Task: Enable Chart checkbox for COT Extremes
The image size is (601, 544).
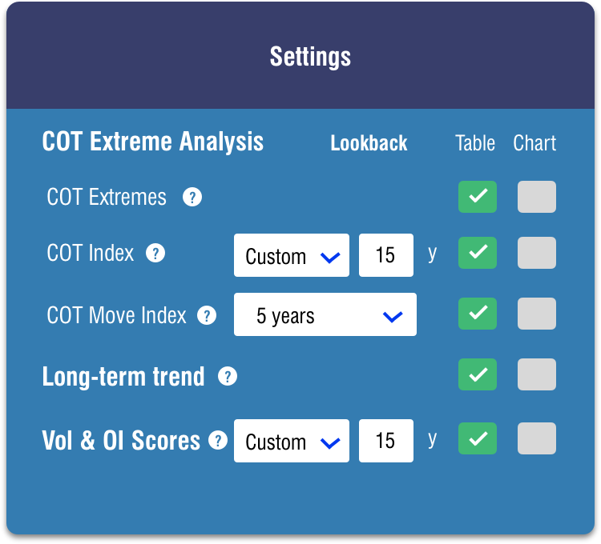Action: (x=537, y=197)
